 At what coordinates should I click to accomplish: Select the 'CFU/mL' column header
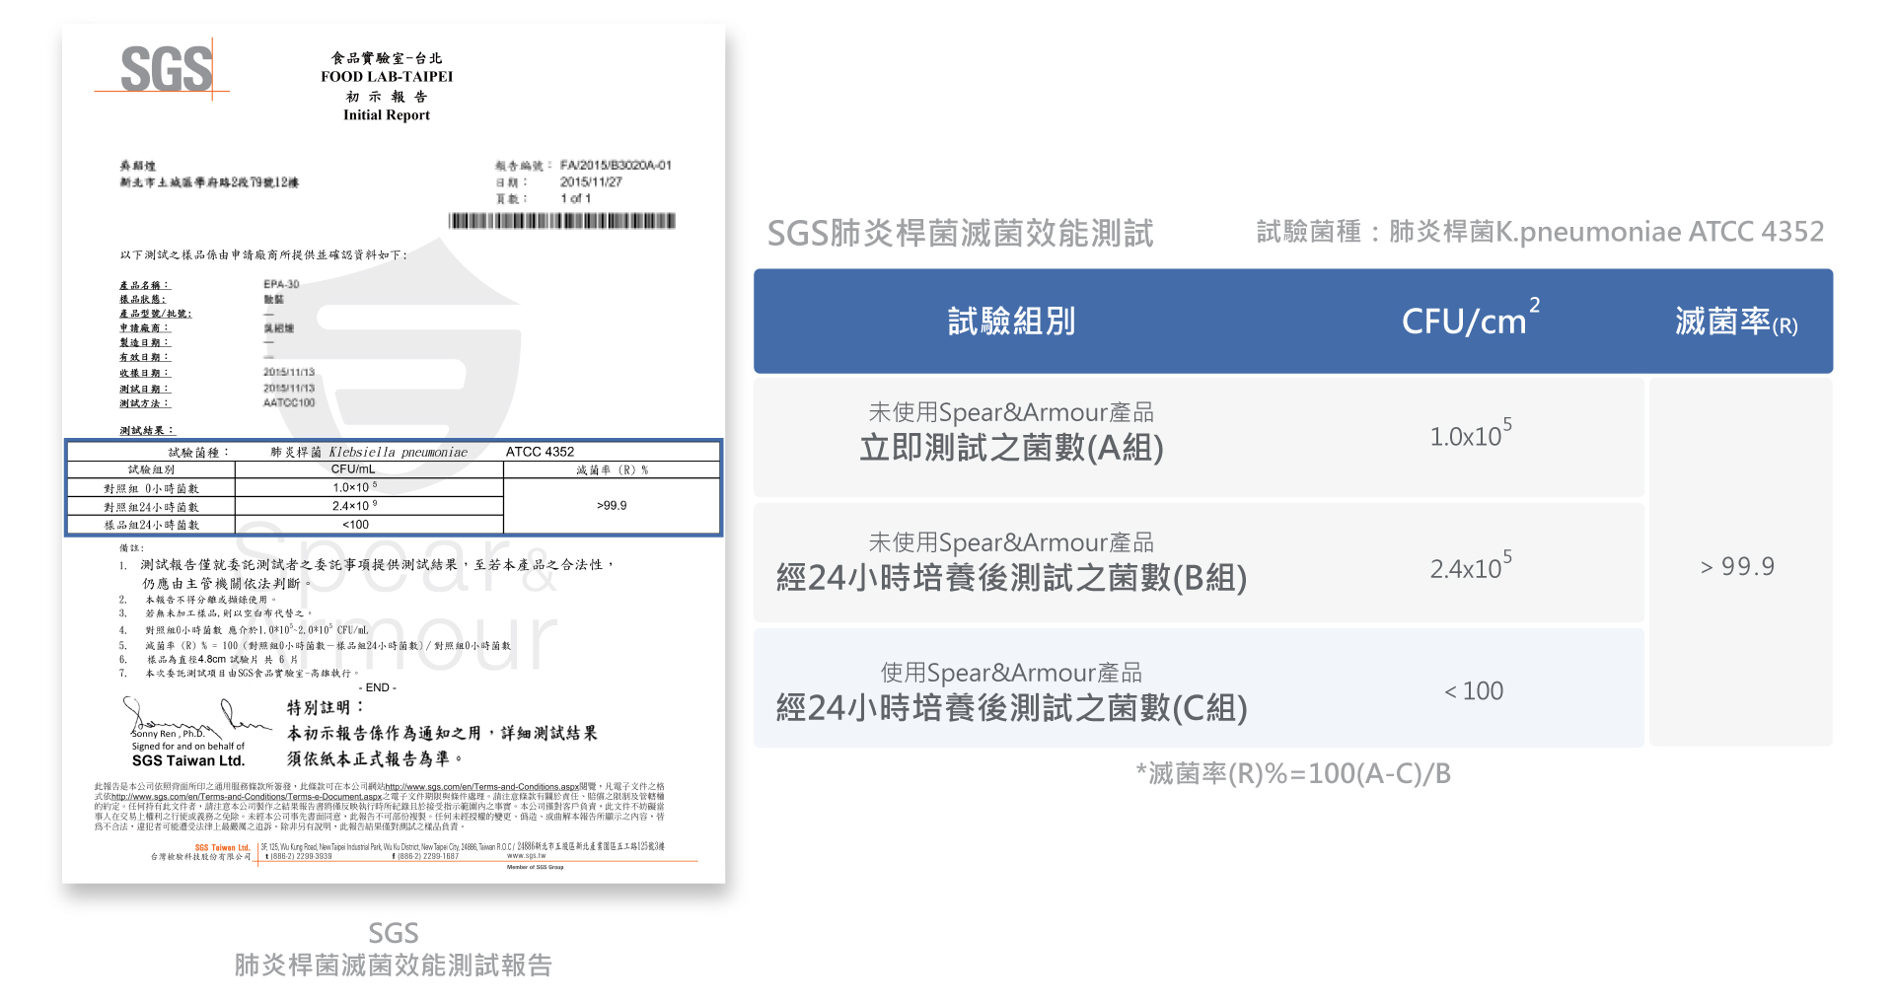tap(353, 469)
